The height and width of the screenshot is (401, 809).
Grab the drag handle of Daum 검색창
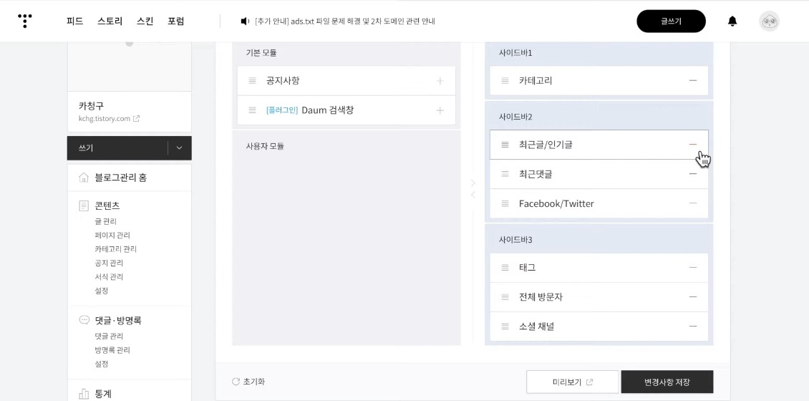[252, 110]
